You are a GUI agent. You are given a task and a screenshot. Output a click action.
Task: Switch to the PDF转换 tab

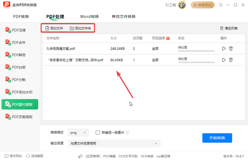coord(21,17)
